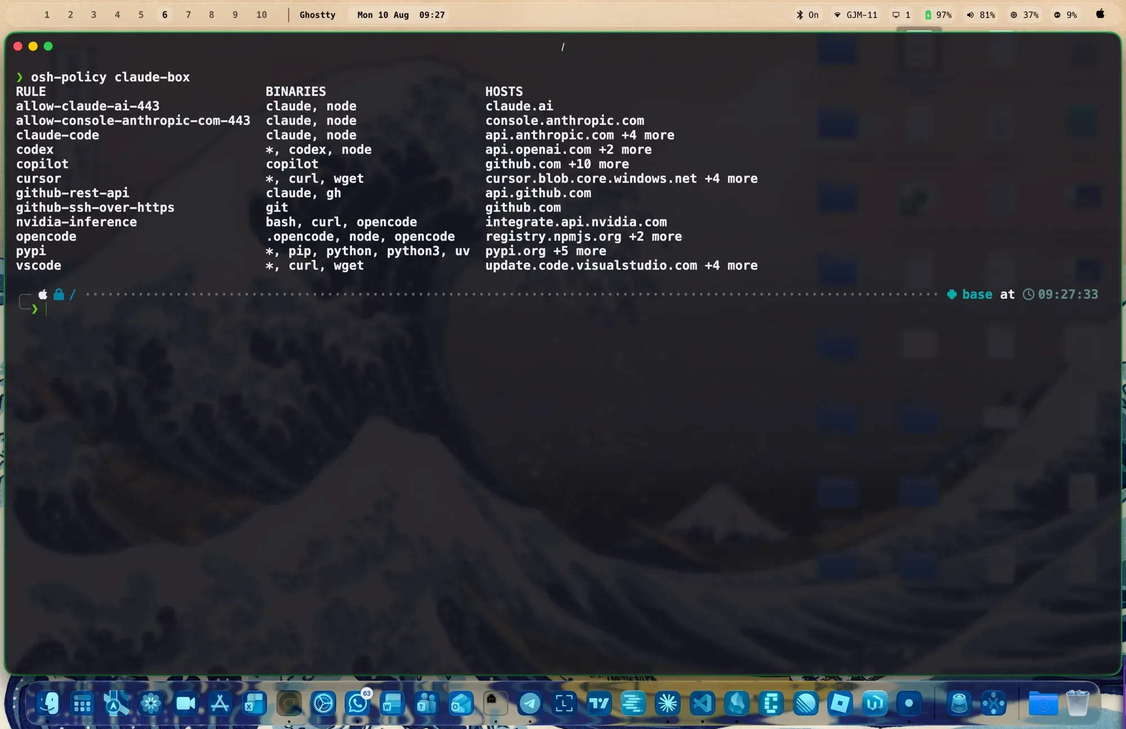Viewport: 1126px width, 729px height.
Task: Click the HOSTS column header
Action: tap(504, 92)
